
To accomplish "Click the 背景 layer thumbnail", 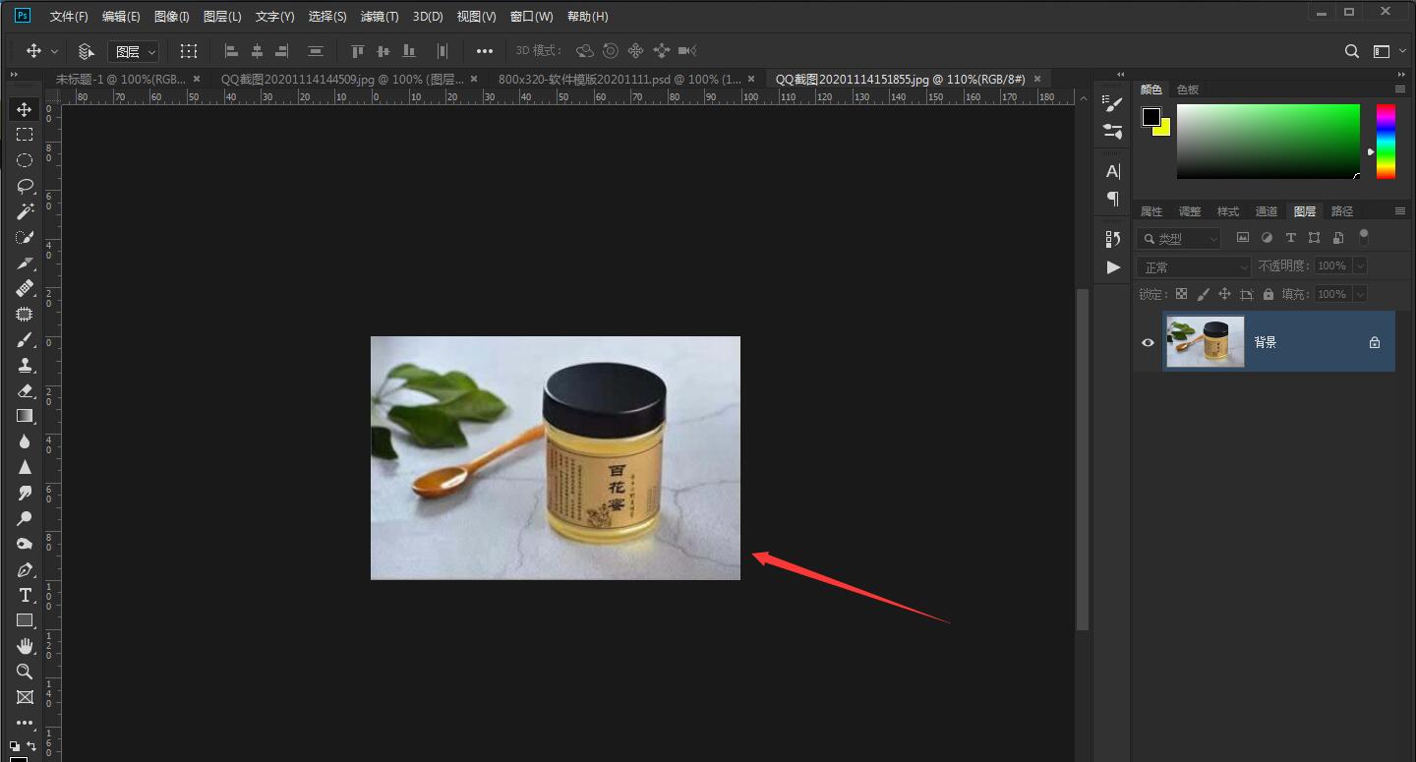I will [1205, 341].
